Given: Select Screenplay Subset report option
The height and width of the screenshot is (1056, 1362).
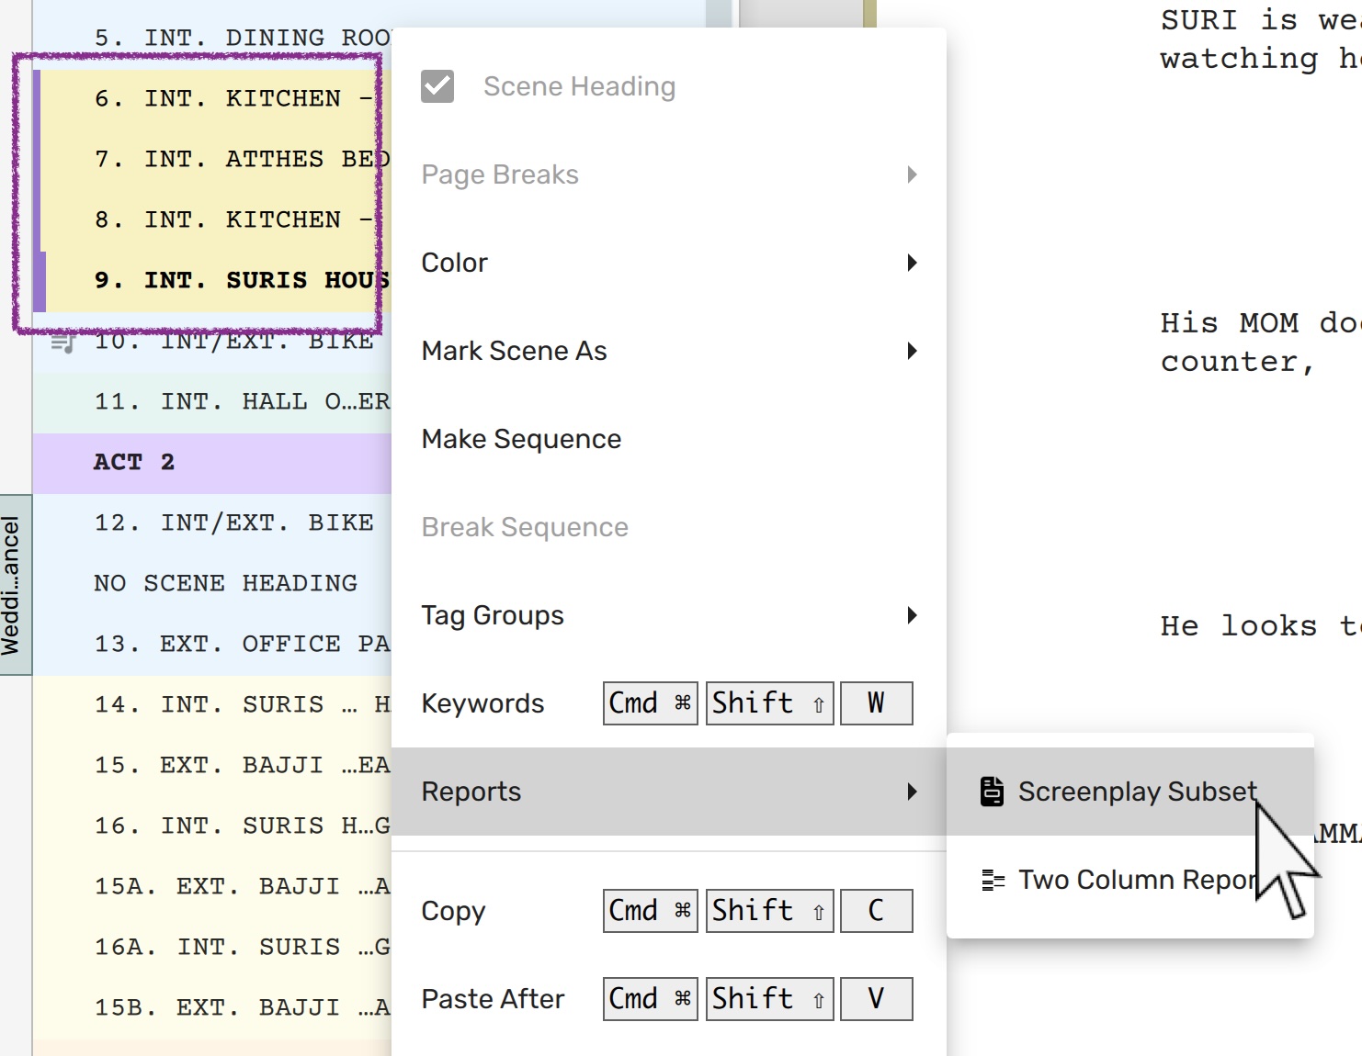Looking at the screenshot, I should pos(1136,792).
